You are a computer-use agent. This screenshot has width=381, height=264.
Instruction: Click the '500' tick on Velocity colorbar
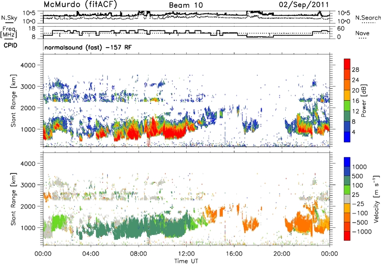[357, 176]
